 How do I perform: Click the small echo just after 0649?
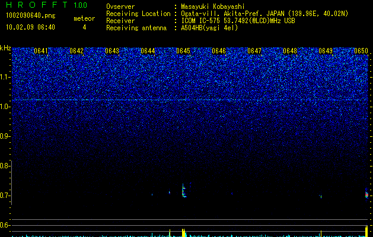[321, 196]
